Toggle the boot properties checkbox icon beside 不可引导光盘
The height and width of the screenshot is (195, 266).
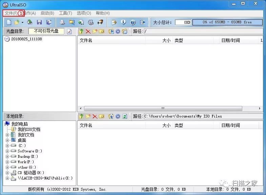coord(69,31)
